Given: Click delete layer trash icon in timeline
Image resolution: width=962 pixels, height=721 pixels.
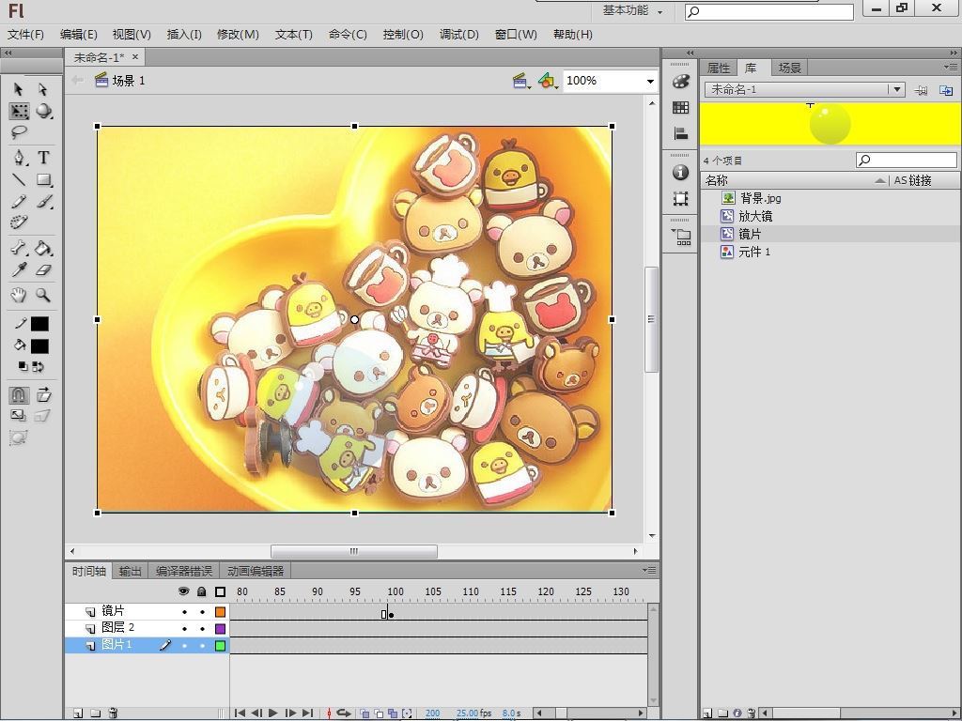Looking at the screenshot, I should [x=113, y=713].
